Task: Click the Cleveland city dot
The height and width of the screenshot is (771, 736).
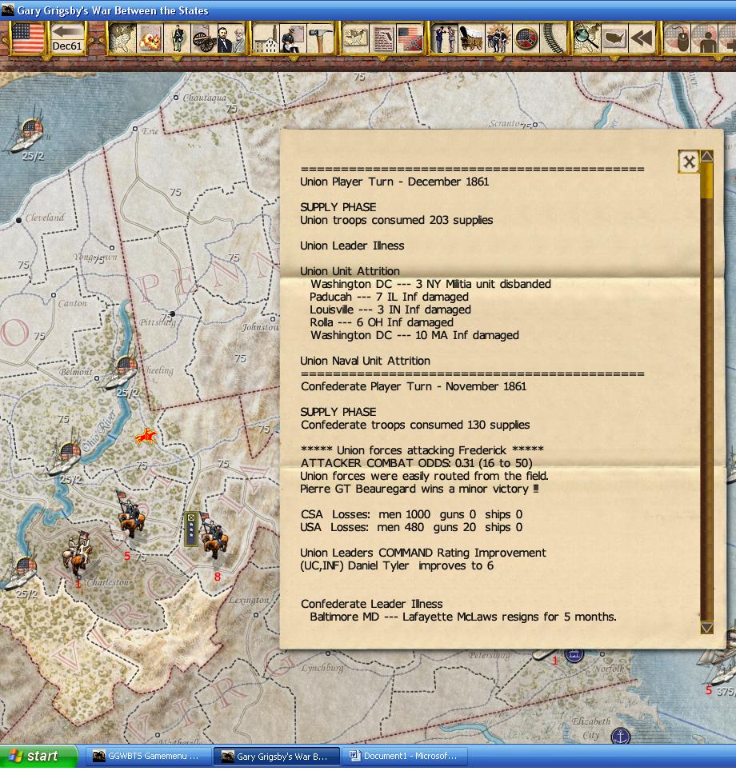Action: 18,220
